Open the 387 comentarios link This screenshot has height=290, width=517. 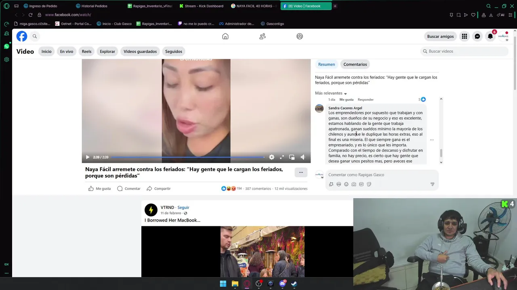(258, 188)
